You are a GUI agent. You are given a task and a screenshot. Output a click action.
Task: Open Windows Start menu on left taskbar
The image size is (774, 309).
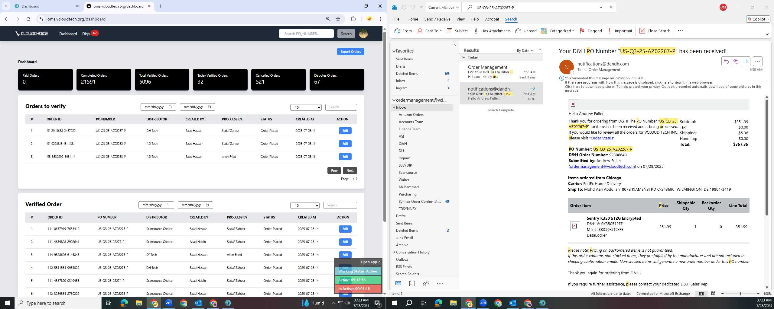click(7, 303)
